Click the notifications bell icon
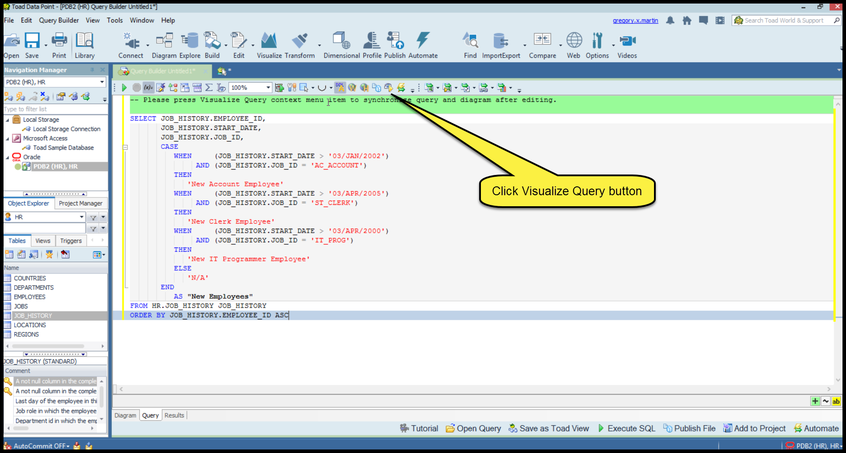 (670, 20)
